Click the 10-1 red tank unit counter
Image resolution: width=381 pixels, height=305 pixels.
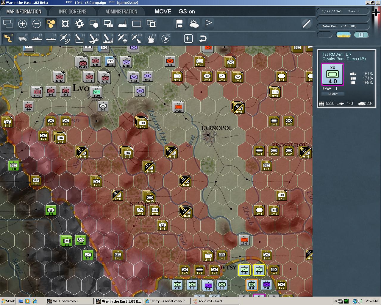pyautogui.click(x=244, y=240)
